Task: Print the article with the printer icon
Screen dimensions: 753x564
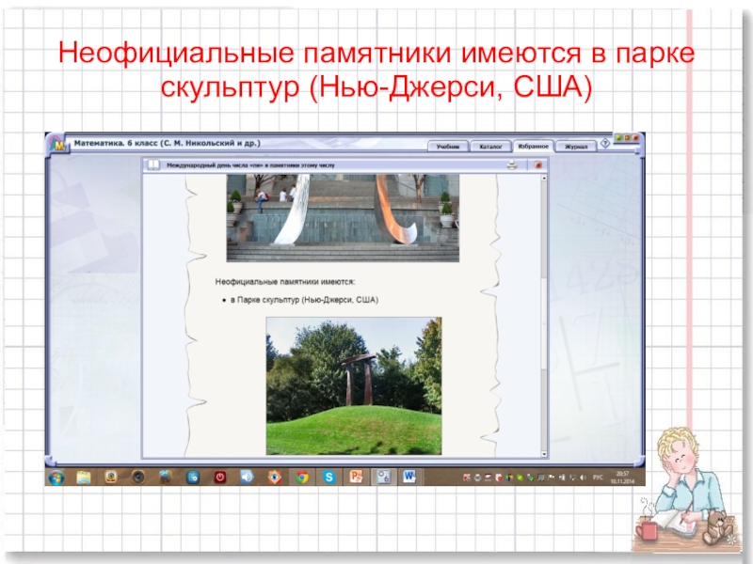Action: [x=512, y=165]
